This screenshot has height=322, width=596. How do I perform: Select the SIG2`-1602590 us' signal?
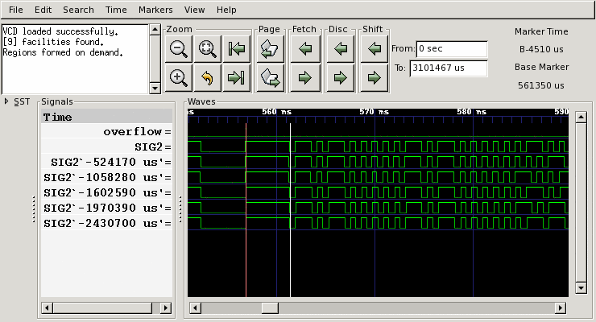(x=106, y=192)
